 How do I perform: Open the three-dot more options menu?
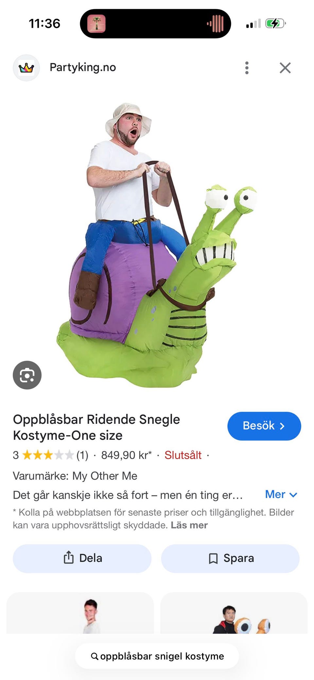point(247,68)
